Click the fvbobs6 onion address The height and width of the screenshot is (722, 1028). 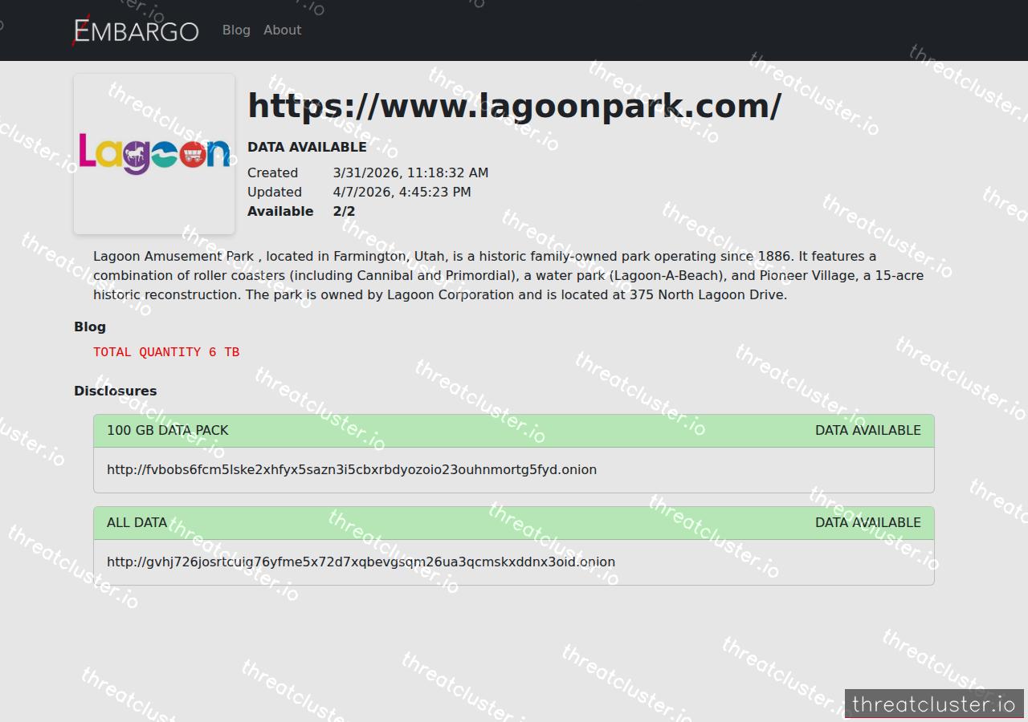(352, 470)
